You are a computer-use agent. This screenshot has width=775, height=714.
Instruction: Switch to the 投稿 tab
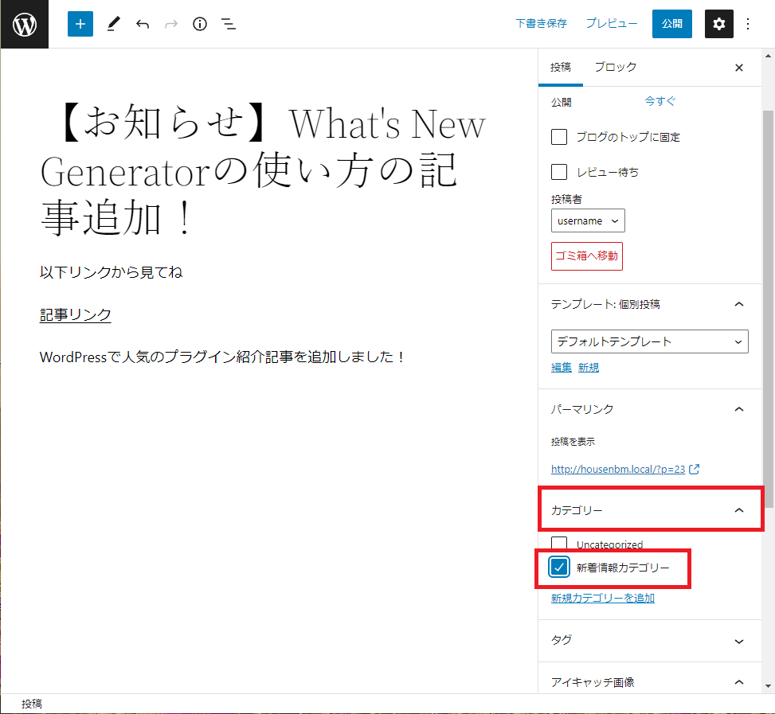[x=561, y=67]
